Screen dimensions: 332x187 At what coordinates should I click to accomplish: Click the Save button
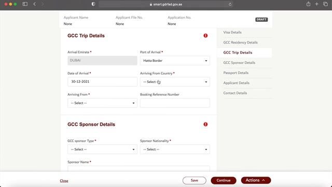(195, 180)
